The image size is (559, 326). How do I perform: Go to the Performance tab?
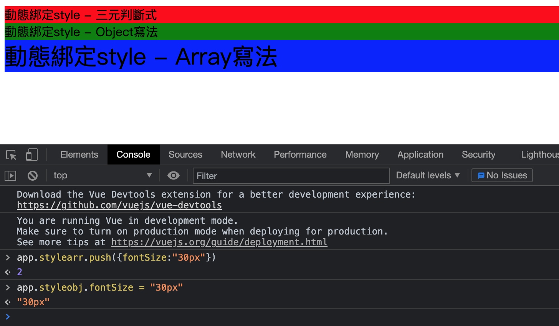[x=300, y=155]
